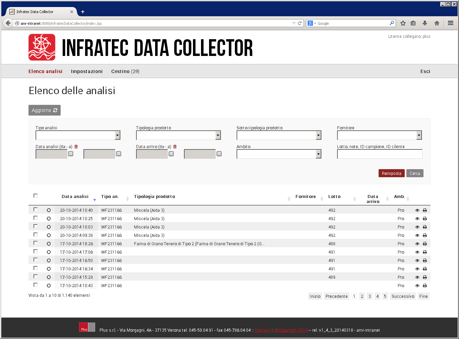Open calendar for Data arrivo start date

click(171, 154)
